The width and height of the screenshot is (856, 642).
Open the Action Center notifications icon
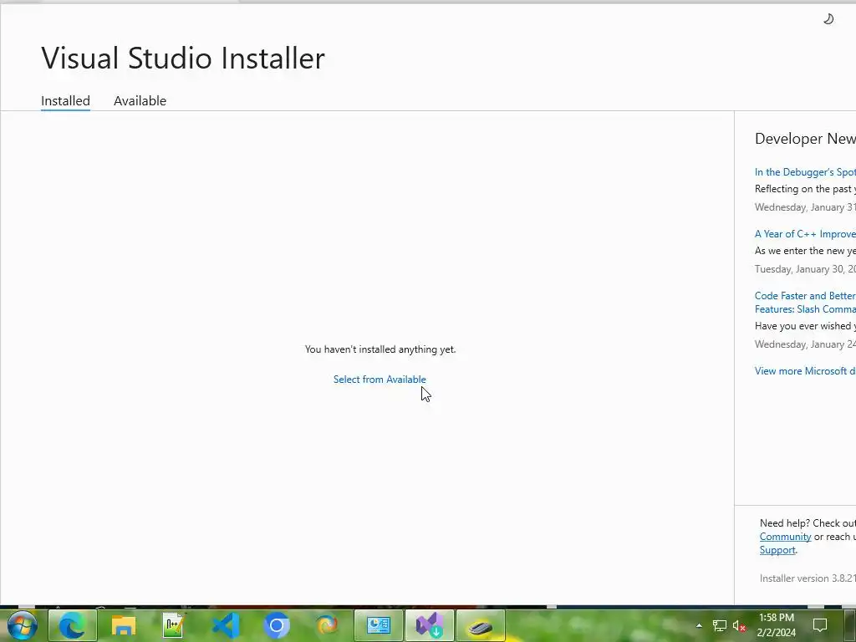pos(820,625)
